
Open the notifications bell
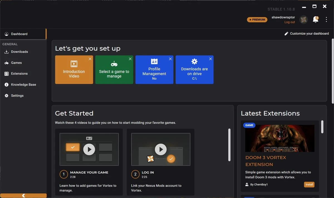(x=315, y=19)
